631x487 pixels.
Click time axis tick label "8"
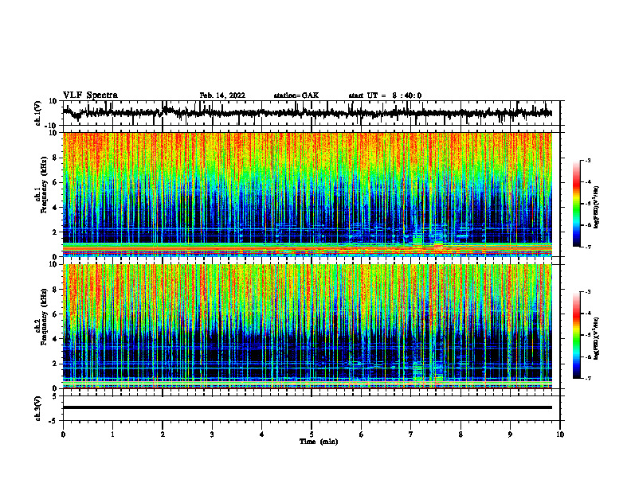(461, 434)
